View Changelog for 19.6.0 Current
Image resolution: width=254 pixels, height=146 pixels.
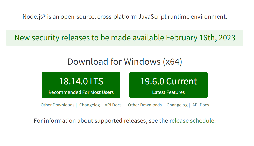pyautogui.click(x=177, y=105)
